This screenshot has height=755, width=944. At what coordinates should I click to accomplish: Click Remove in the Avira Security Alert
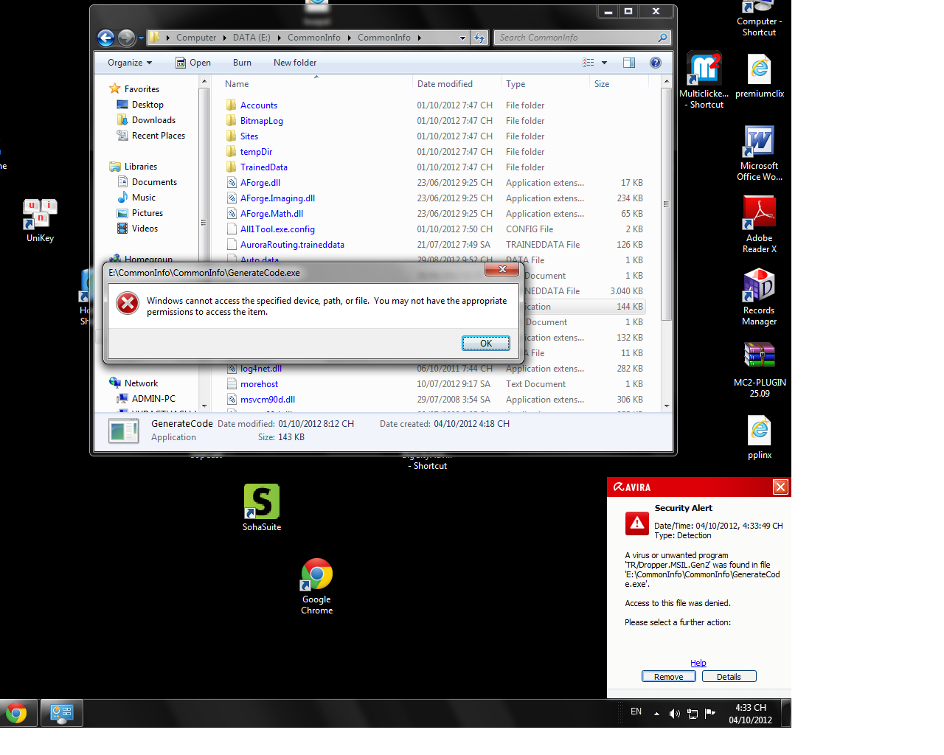point(669,677)
